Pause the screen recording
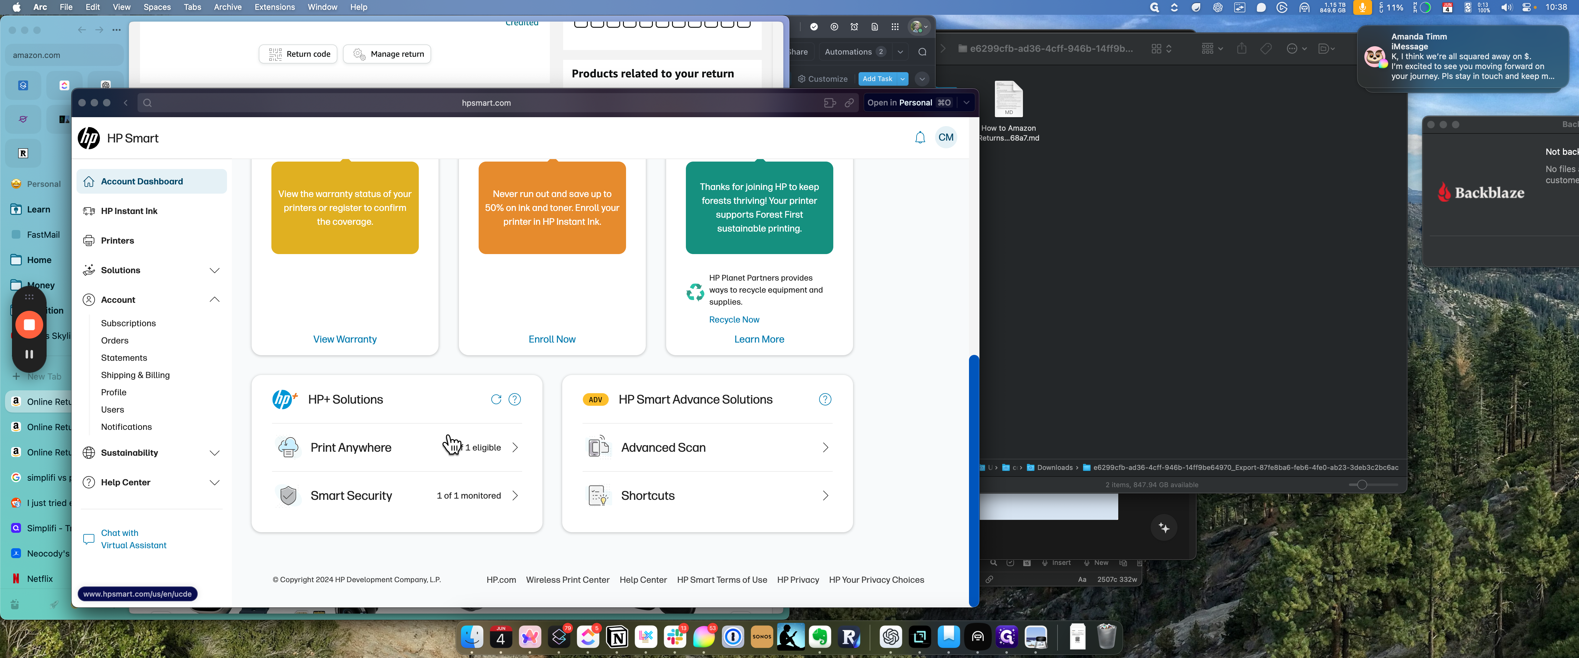 coord(29,354)
